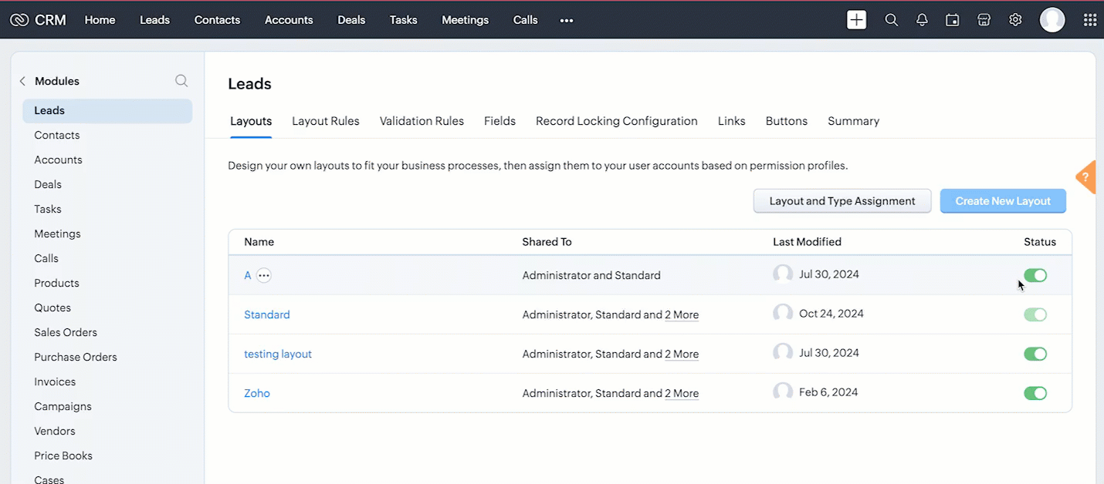Click the Create New Layout button
This screenshot has width=1104, height=484.
pos(1003,201)
